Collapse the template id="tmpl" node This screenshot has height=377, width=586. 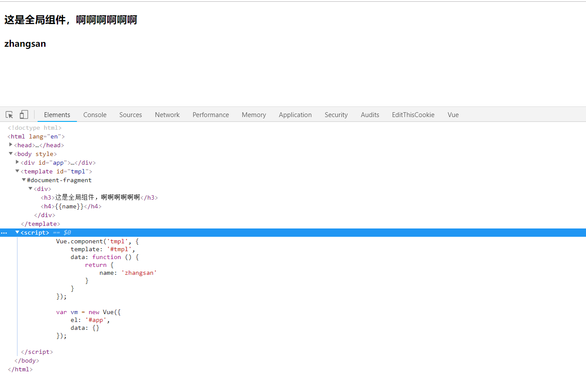point(17,171)
